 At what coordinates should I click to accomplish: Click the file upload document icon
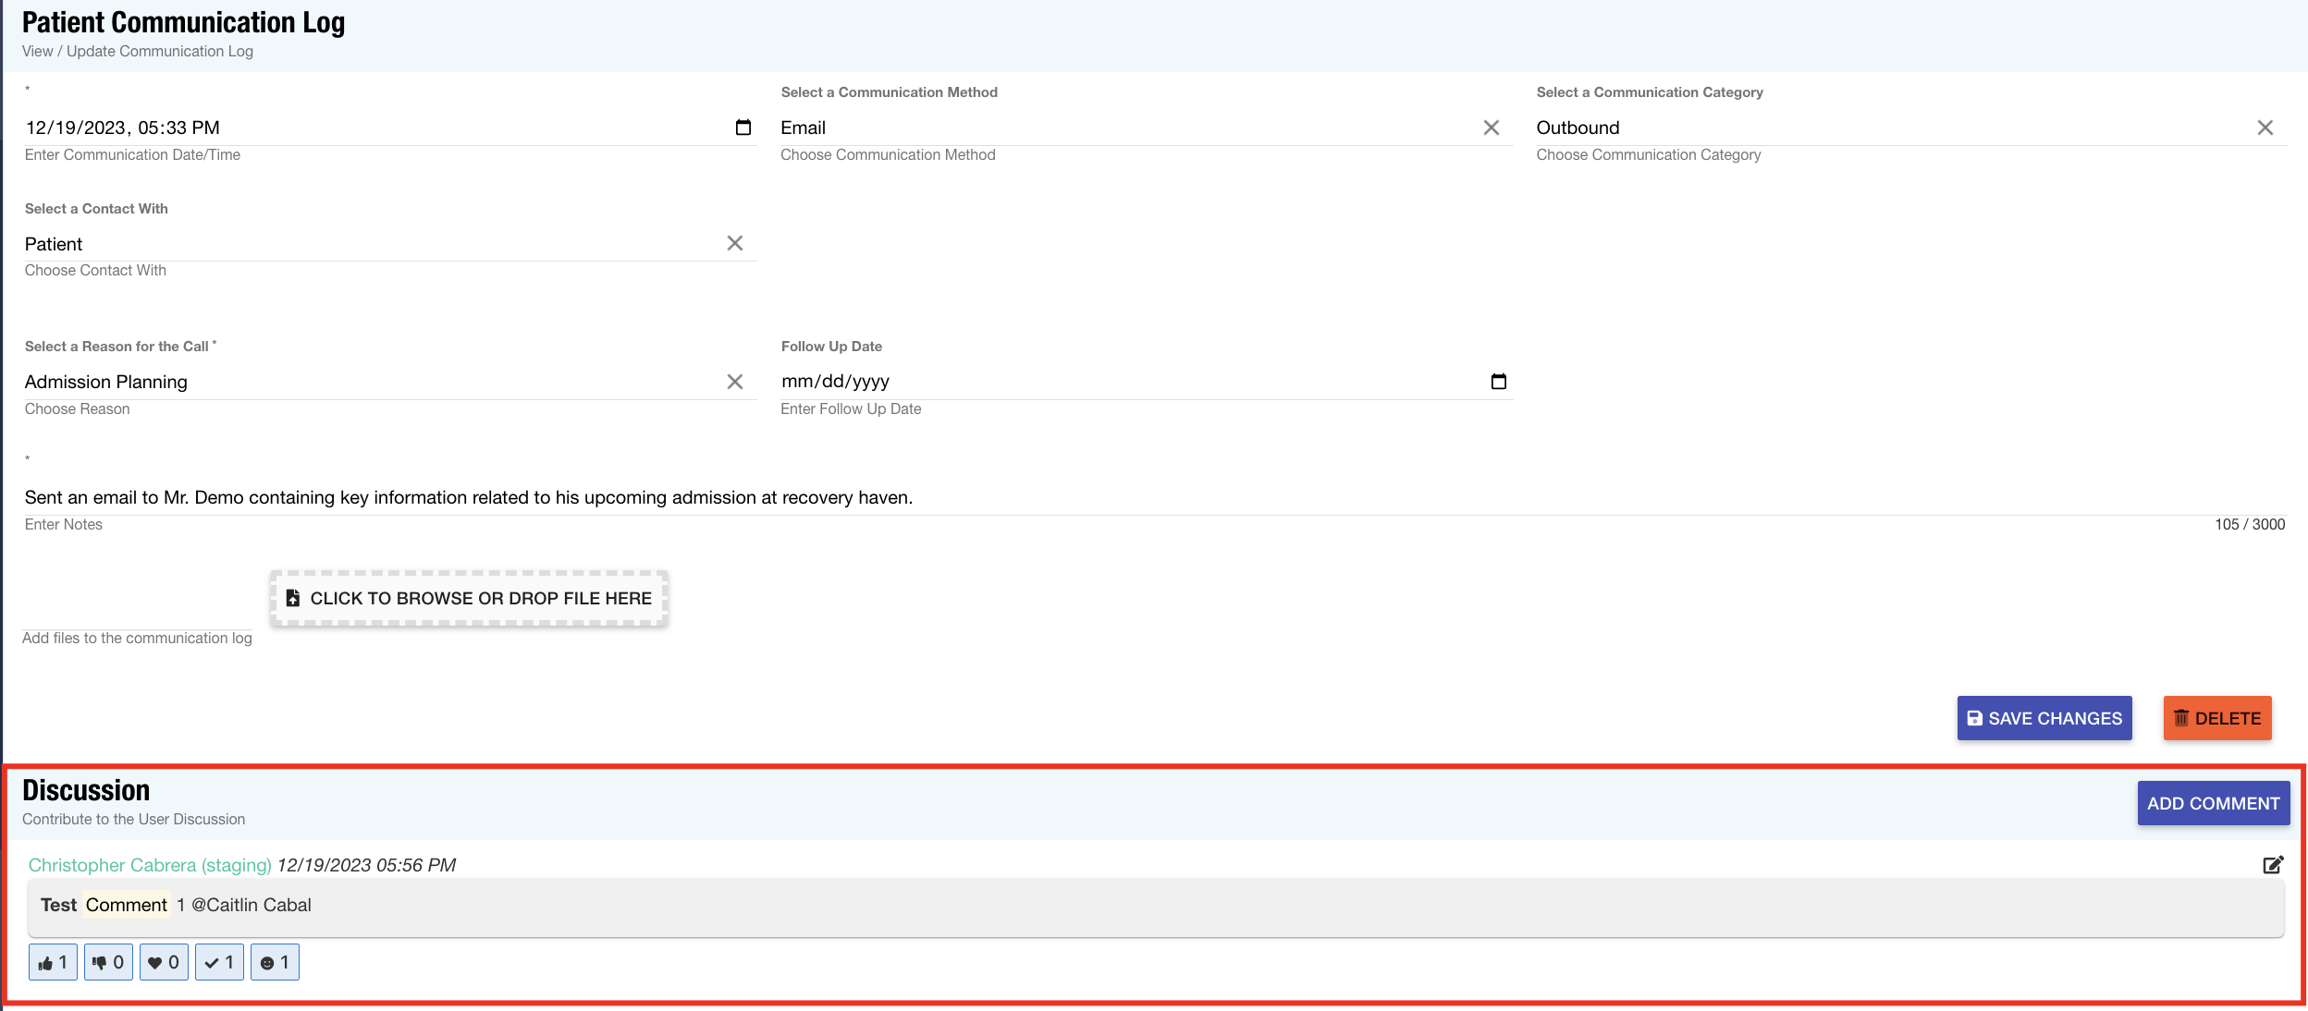click(x=293, y=598)
